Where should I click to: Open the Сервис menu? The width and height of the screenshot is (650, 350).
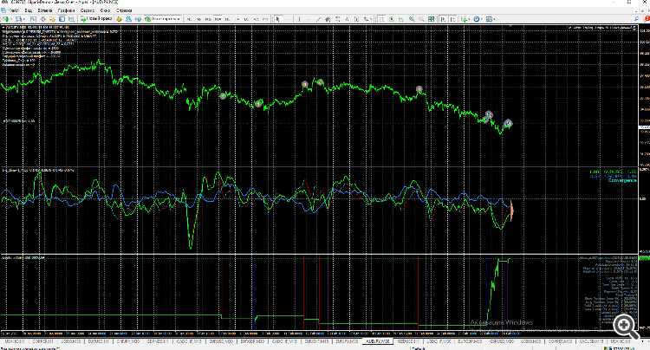point(88,10)
